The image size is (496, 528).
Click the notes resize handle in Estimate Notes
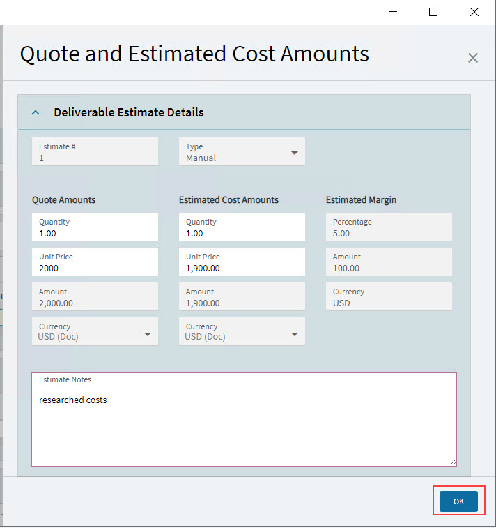(453, 462)
